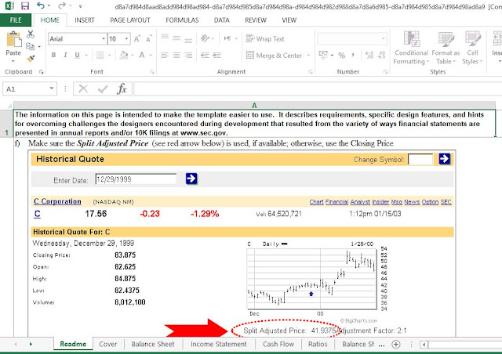502x354 pixels.
Task: Click the Undo arrow icon
Action: point(41,5)
